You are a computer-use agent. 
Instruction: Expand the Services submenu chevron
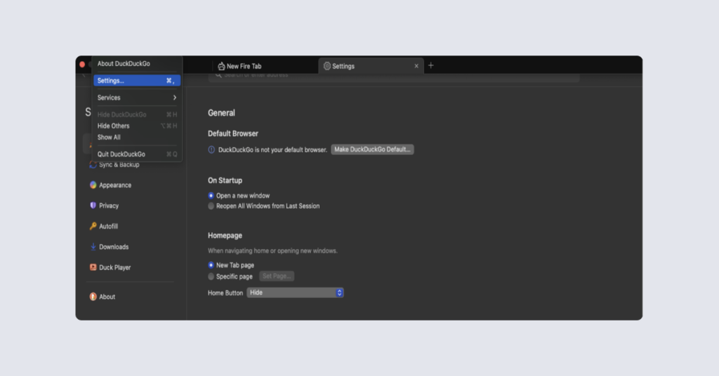coord(174,98)
